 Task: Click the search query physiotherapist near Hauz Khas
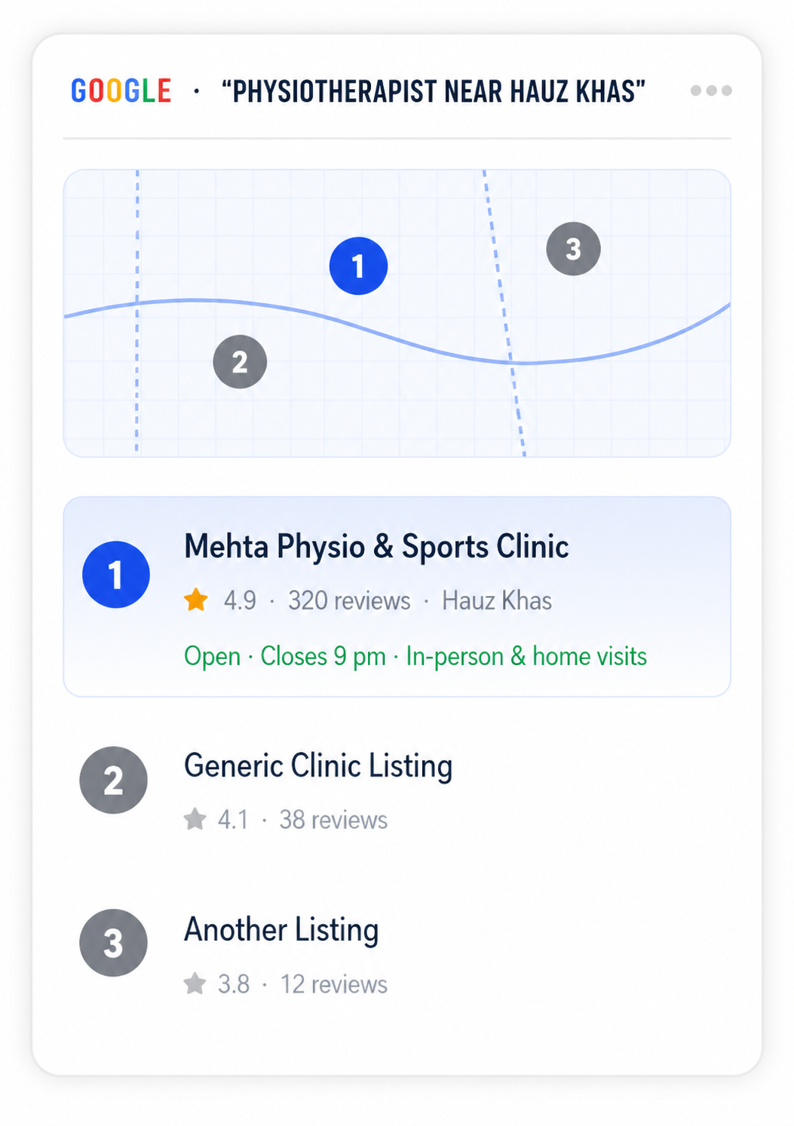click(434, 91)
